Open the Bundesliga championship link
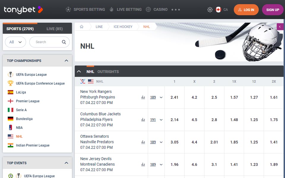Image resolution: width=285 pixels, height=178 pixels. click(x=24, y=119)
